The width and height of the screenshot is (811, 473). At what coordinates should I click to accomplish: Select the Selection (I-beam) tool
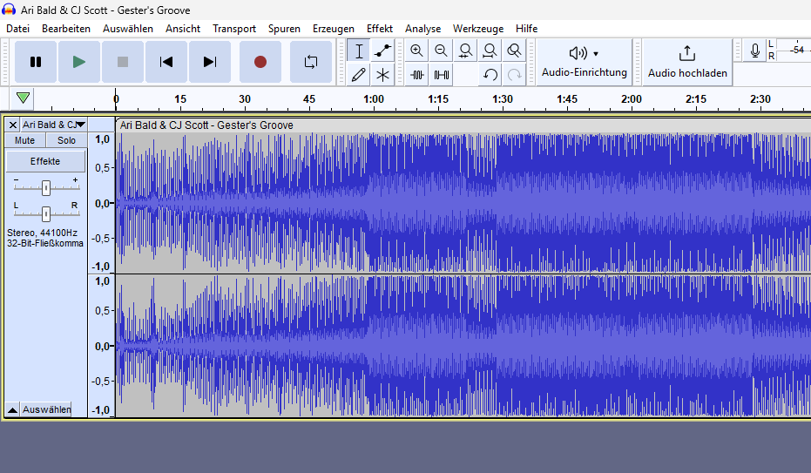coord(358,51)
